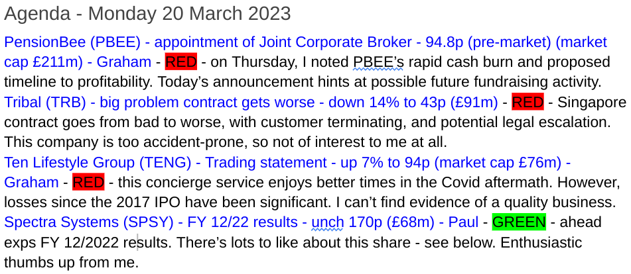Click the Agenda - Monday 20 March 2023 heading
Viewport: 631px width, 274px height.
147,14
